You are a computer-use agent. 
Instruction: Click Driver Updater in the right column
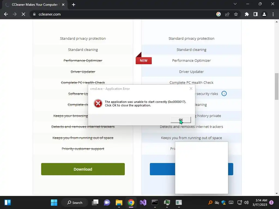[192, 72]
